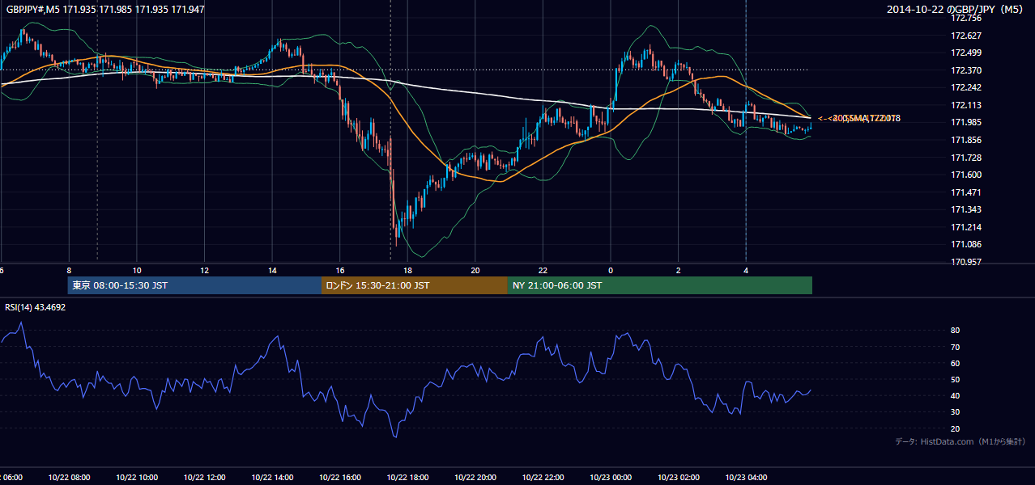Click RSI axis level 50
This screenshot has height=485, width=1035.
pos(956,379)
